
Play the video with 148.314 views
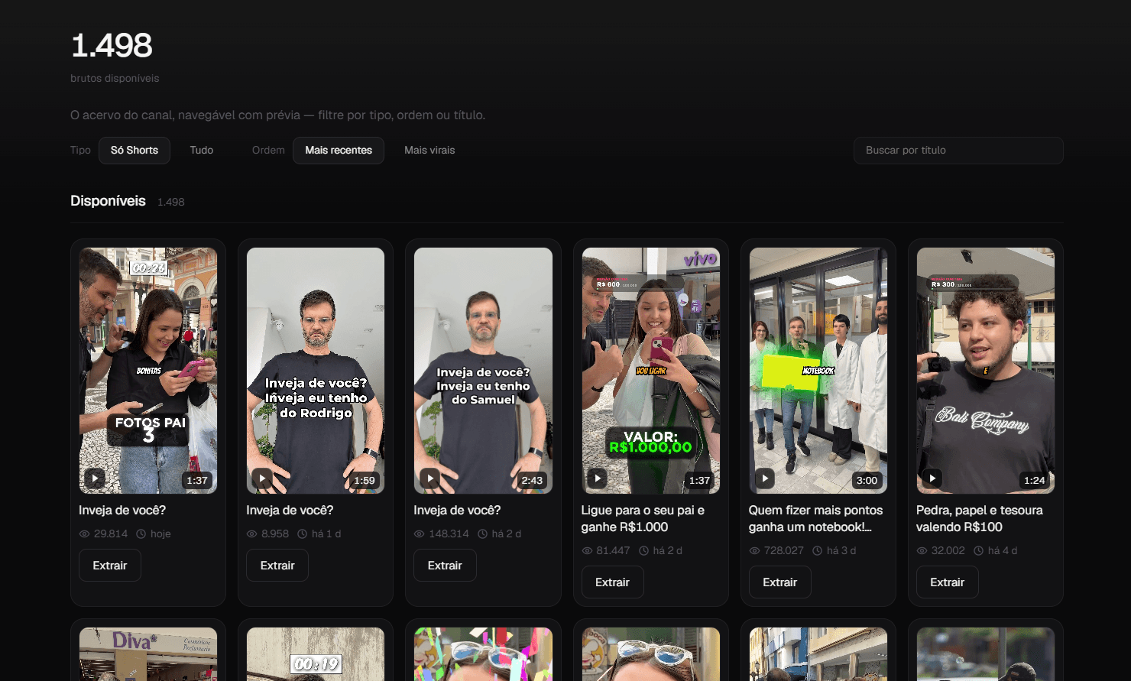pyautogui.click(x=430, y=478)
